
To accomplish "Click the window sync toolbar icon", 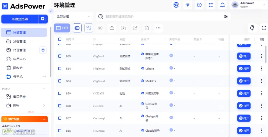I will tap(89, 28).
